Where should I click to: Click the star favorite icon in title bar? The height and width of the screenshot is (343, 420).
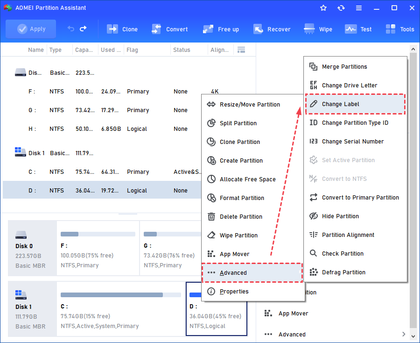323,8
